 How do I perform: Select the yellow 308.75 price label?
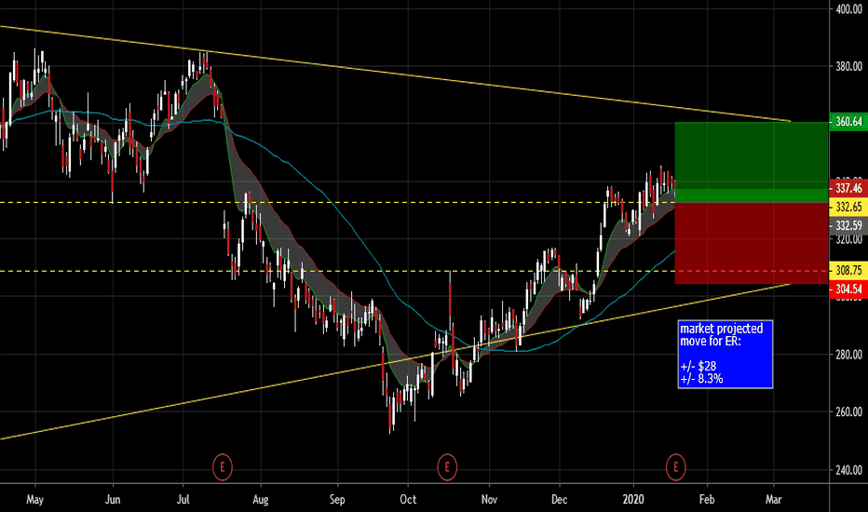(848, 270)
